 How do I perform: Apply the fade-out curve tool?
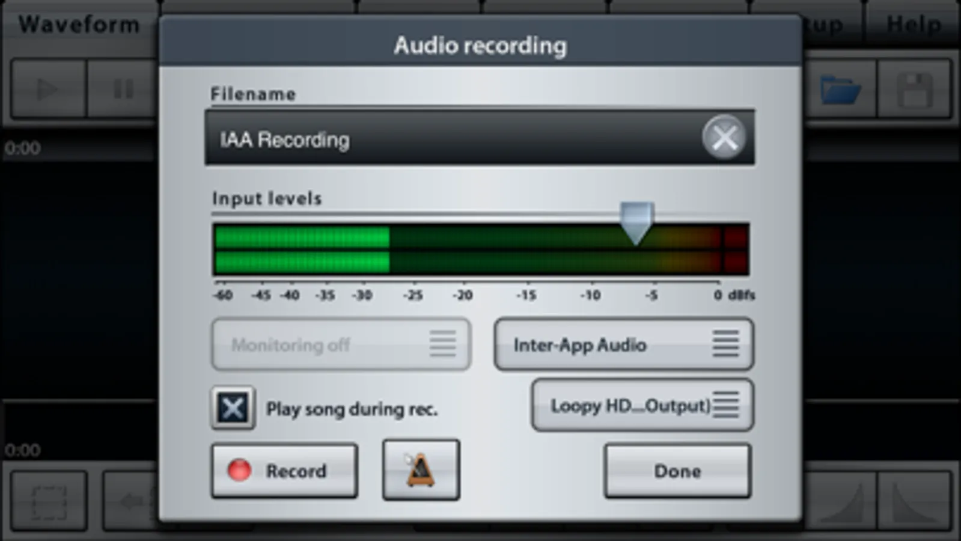[915, 501]
